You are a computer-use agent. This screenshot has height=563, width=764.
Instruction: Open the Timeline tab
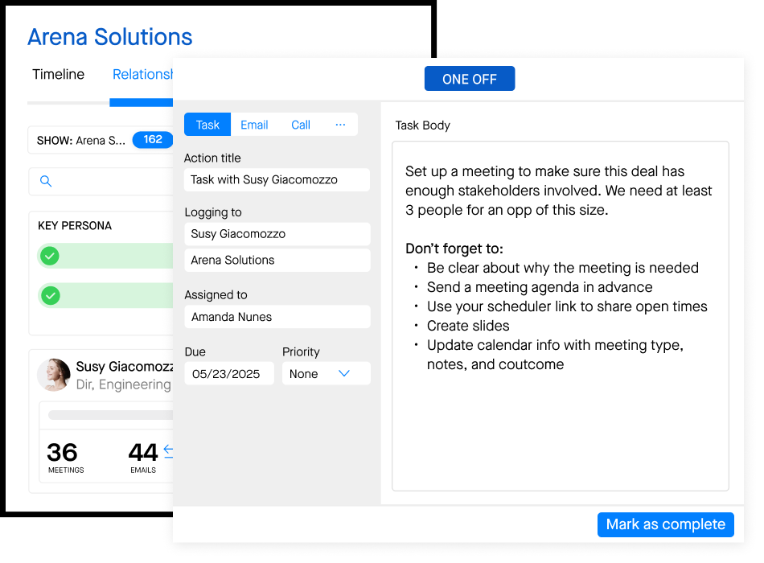59,74
